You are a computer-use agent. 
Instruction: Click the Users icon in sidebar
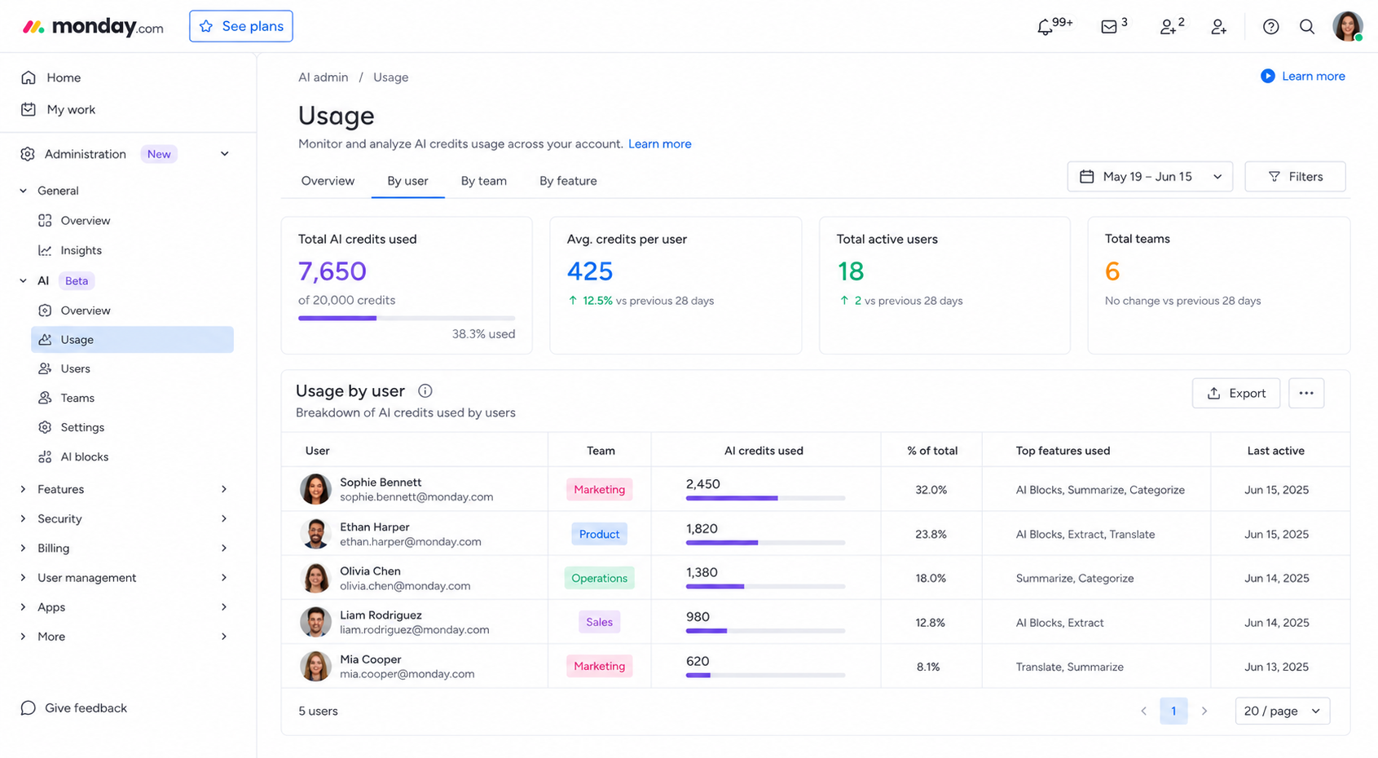[45, 369]
